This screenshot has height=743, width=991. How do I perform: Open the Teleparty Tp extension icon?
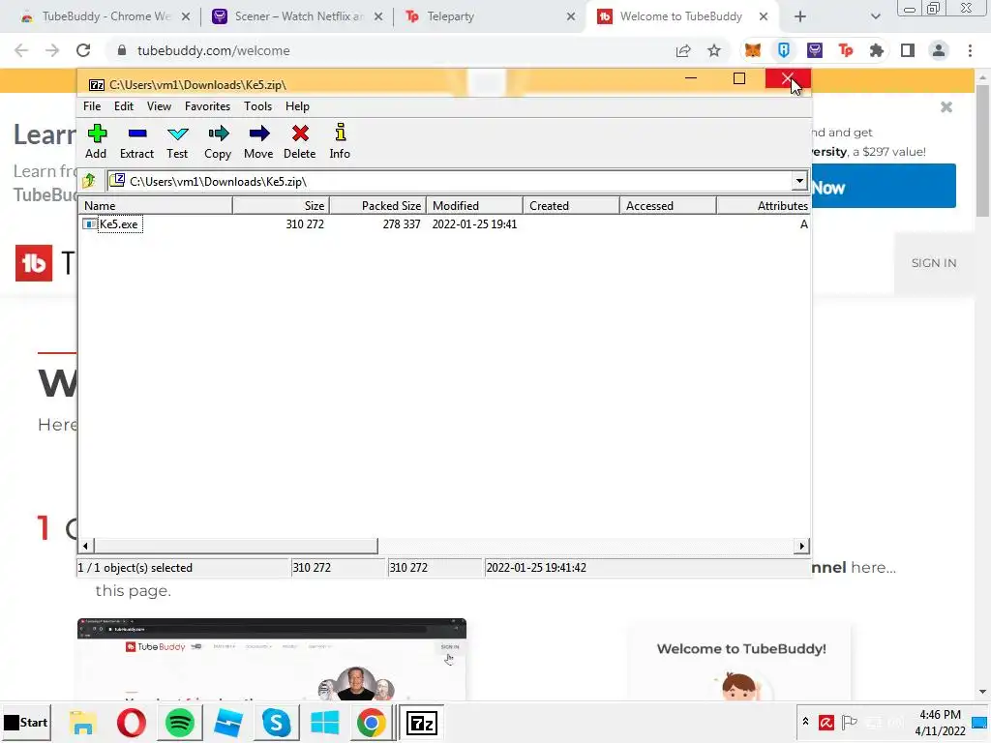(846, 50)
